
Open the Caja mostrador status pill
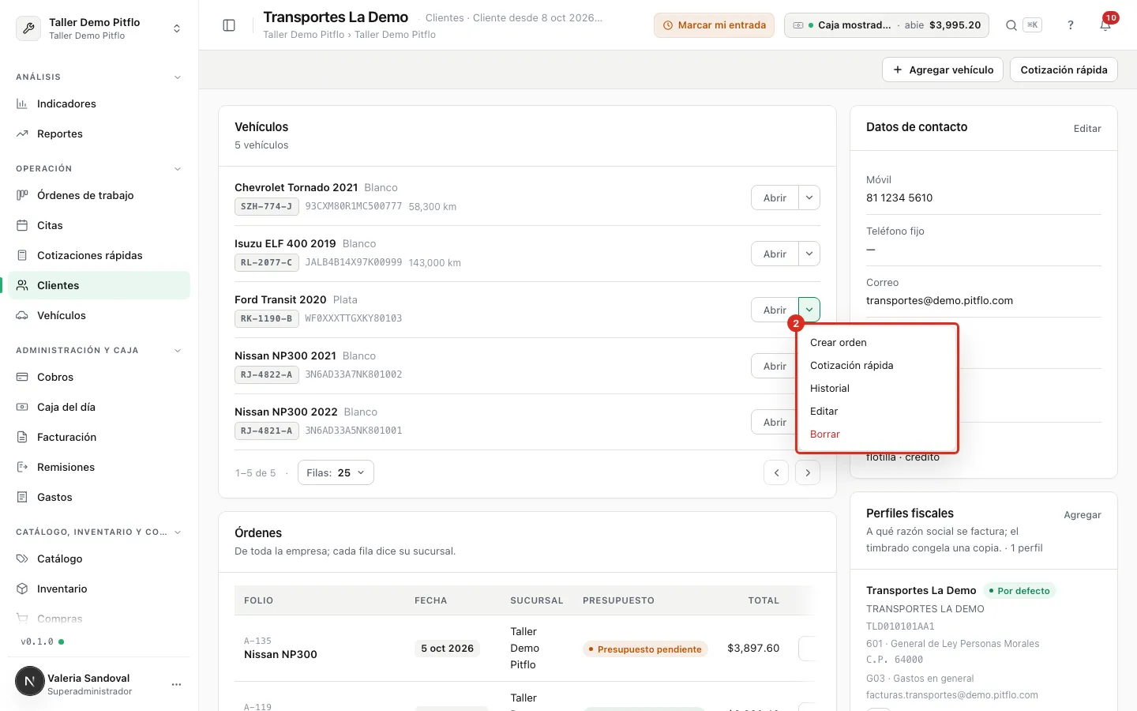[887, 25]
